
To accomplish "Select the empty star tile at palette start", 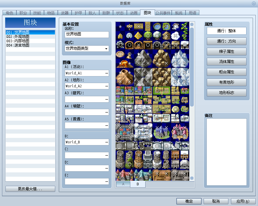I will pyautogui.click(x=120, y=26).
